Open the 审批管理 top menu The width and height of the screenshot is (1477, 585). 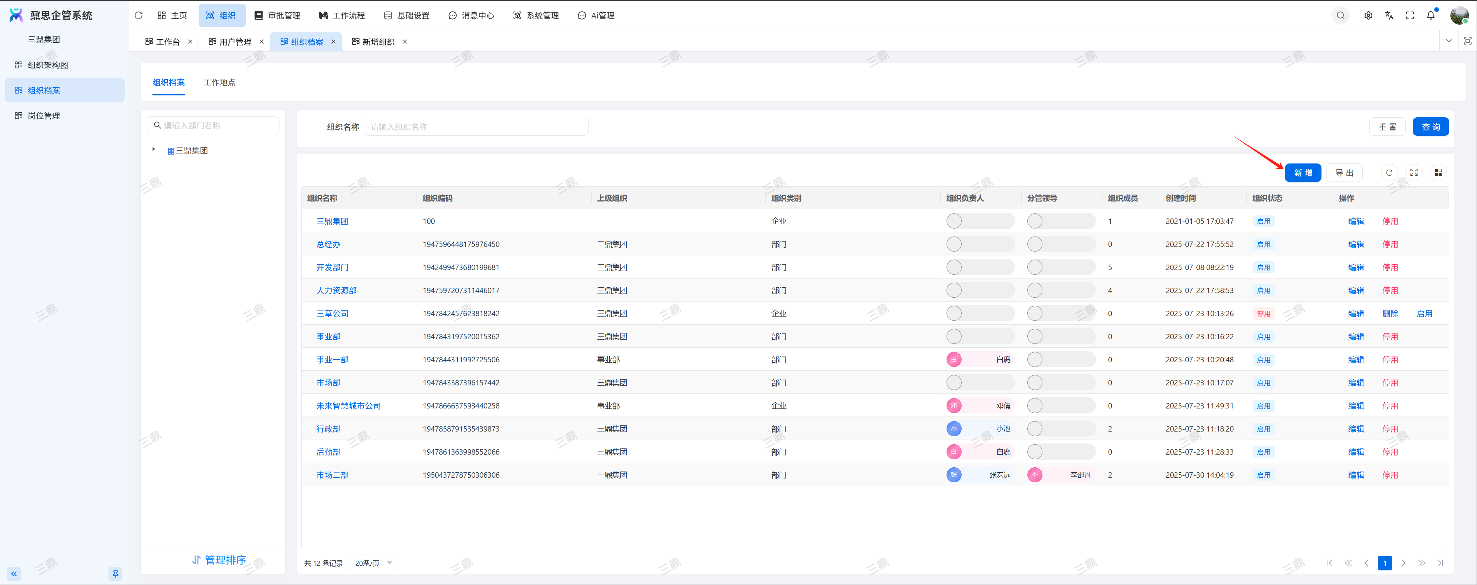click(x=278, y=15)
